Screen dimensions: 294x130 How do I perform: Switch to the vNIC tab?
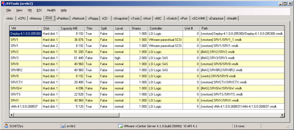pyautogui.click(x=158, y=19)
